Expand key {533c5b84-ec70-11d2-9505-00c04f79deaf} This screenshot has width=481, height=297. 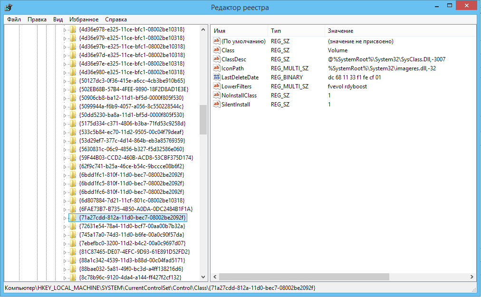65,133
